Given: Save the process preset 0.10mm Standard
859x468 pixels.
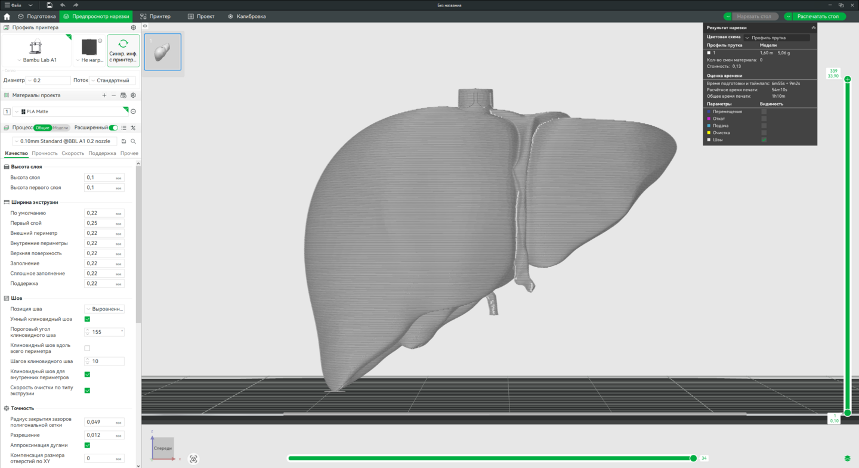Looking at the screenshot, I should pyautogui.click(x=124, y=141).
